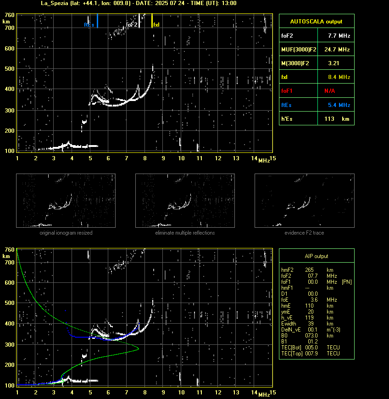
Task: Open the original ionogram resized thumbnail
Action: [x=66, y=201]
